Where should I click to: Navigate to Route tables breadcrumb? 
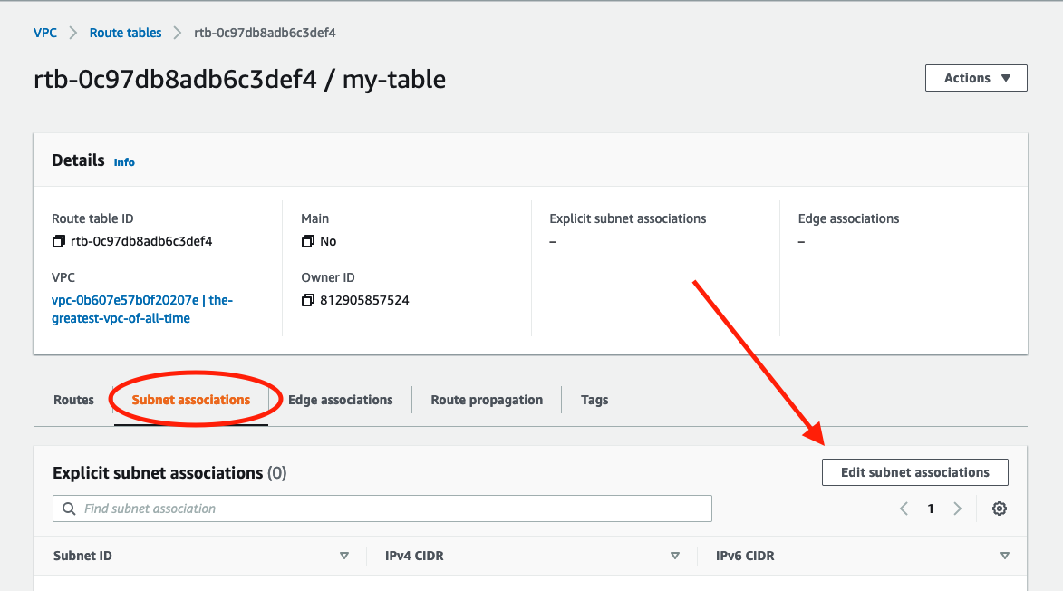click(x=125, y=33)
